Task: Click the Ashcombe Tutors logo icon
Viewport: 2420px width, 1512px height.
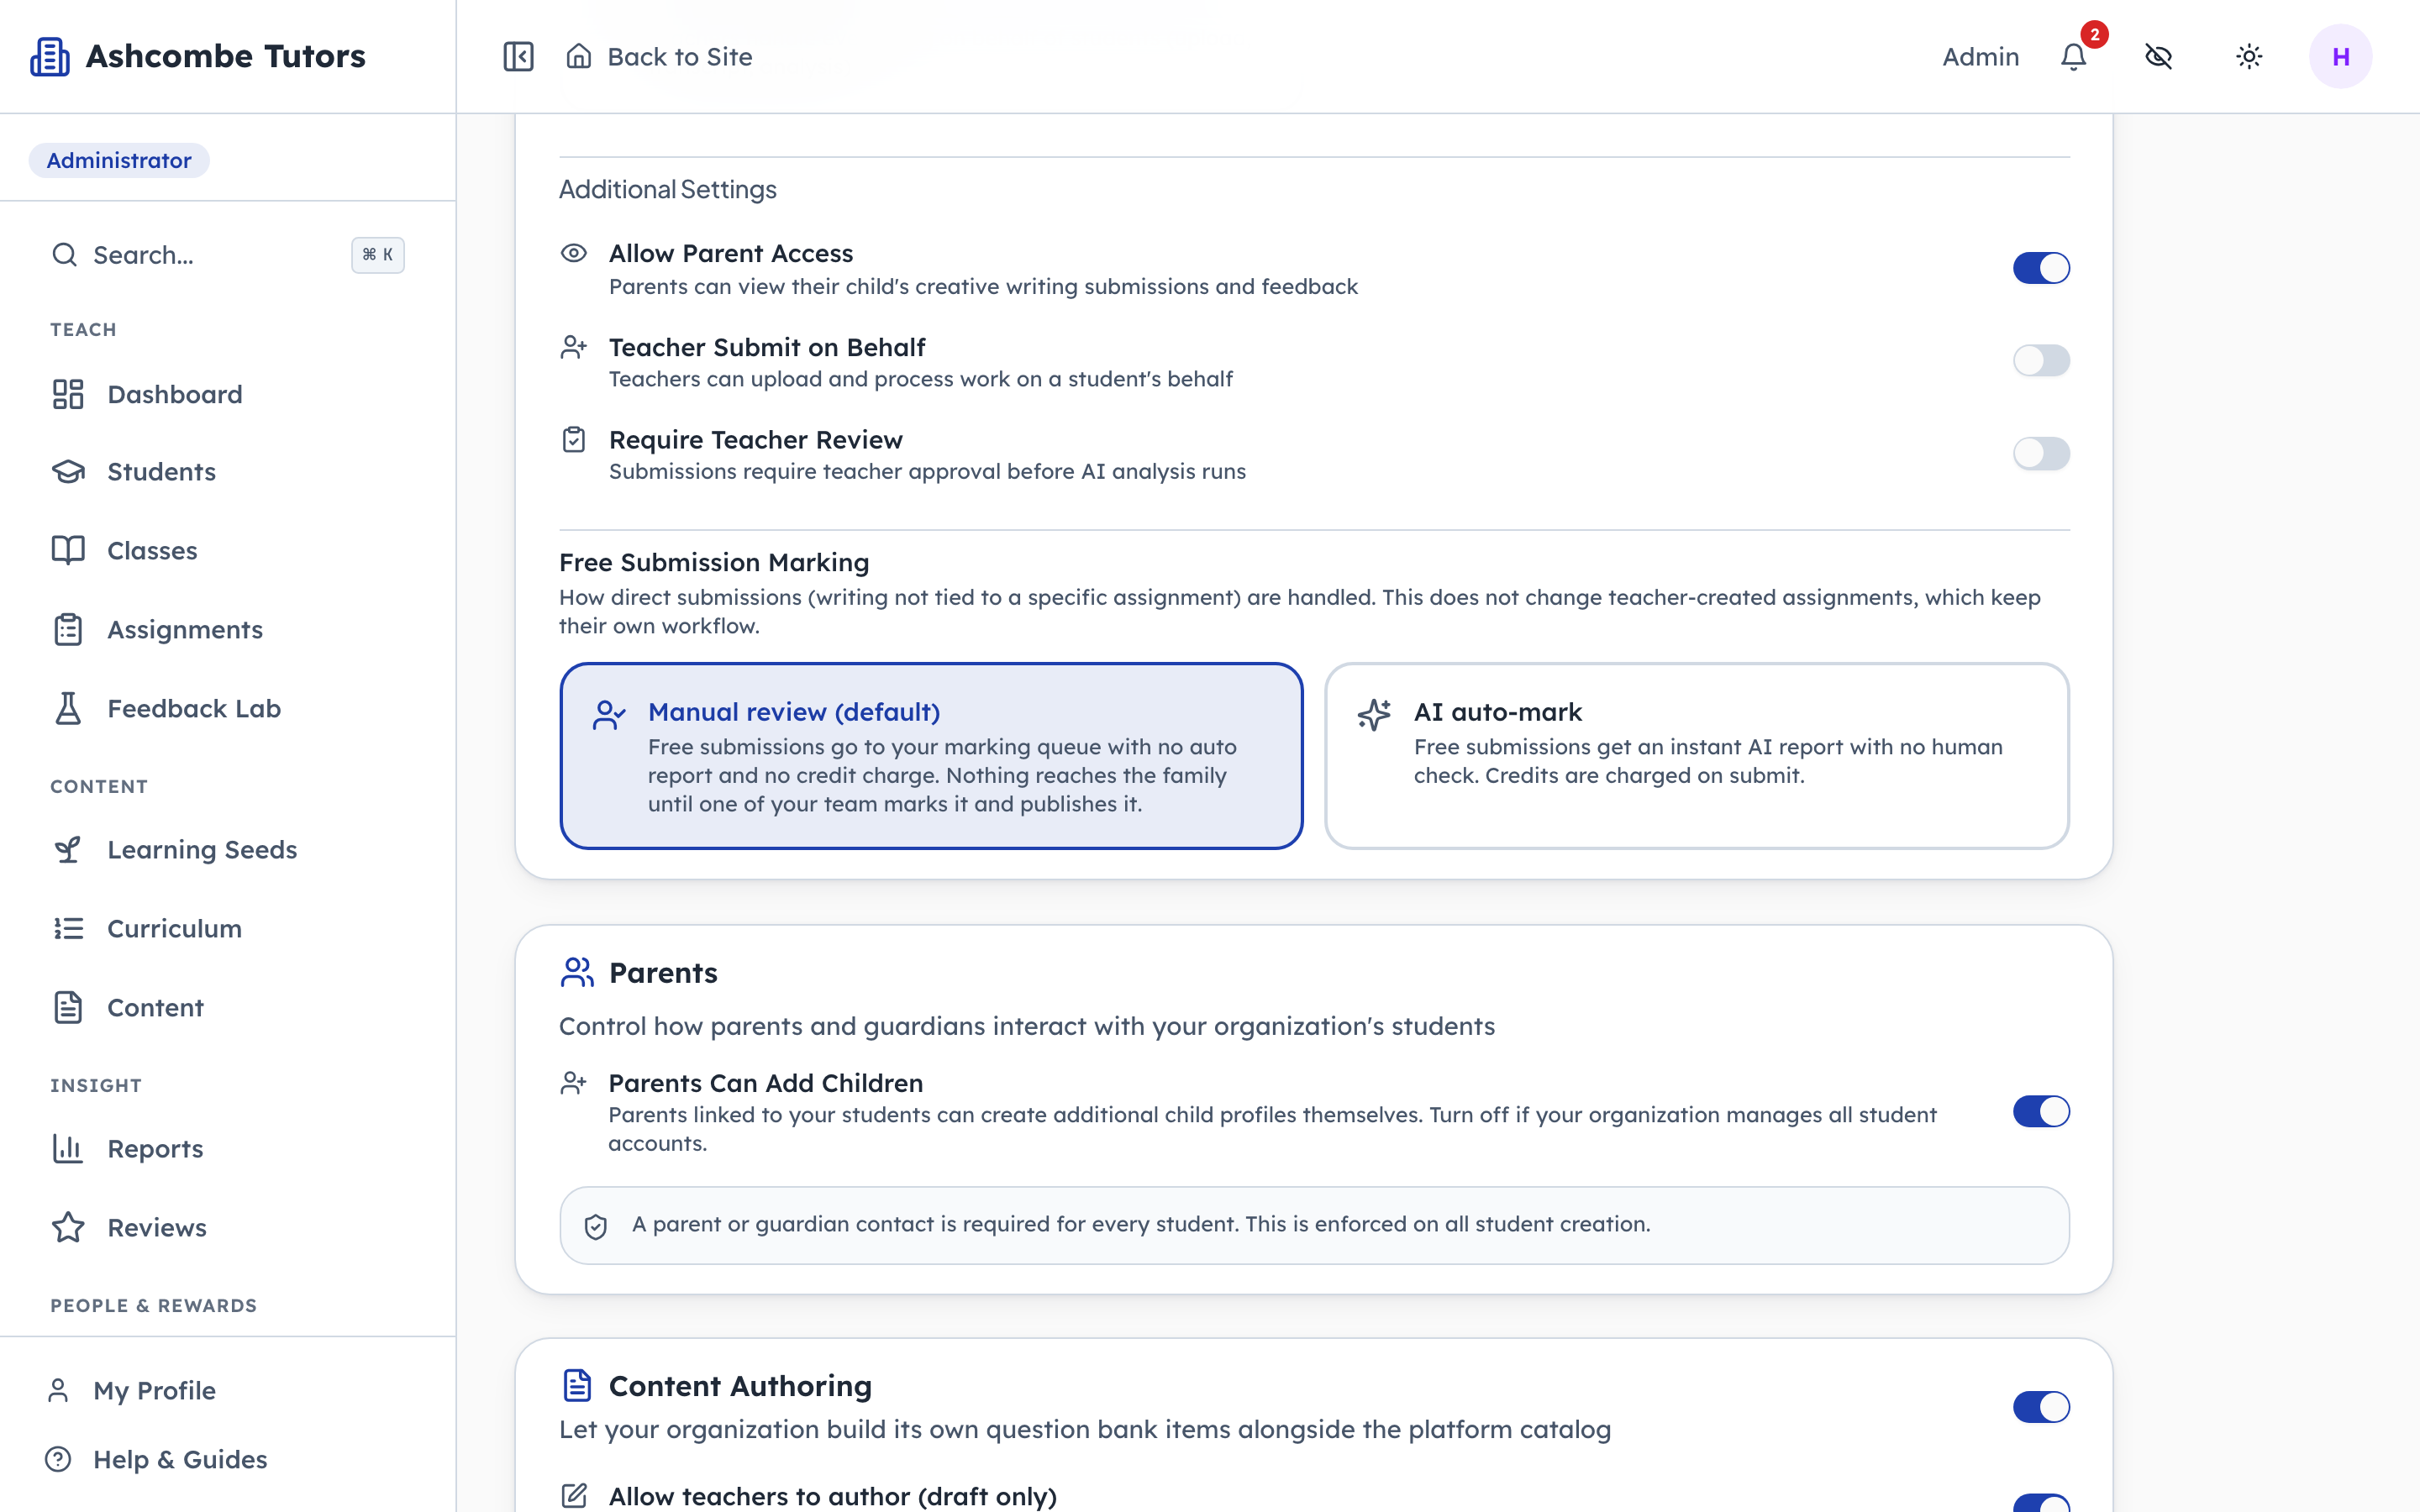Action: pyautogui.click(x=50, y=57)
